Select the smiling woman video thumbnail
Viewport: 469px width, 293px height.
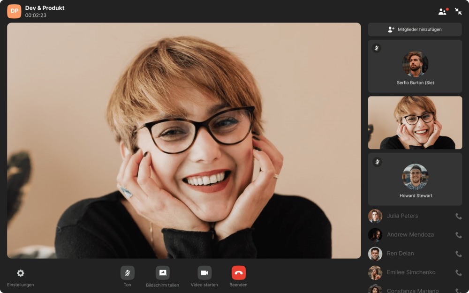pos(415,123)
